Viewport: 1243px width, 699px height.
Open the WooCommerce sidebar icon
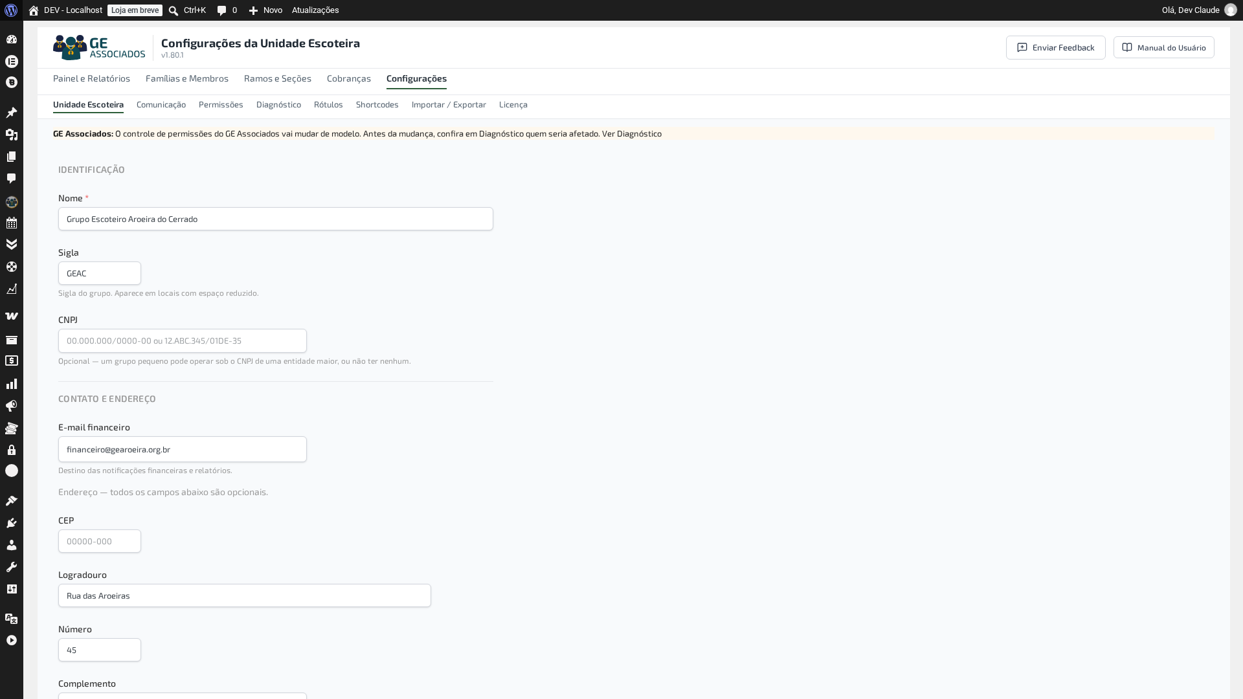[x=12, y=316]
